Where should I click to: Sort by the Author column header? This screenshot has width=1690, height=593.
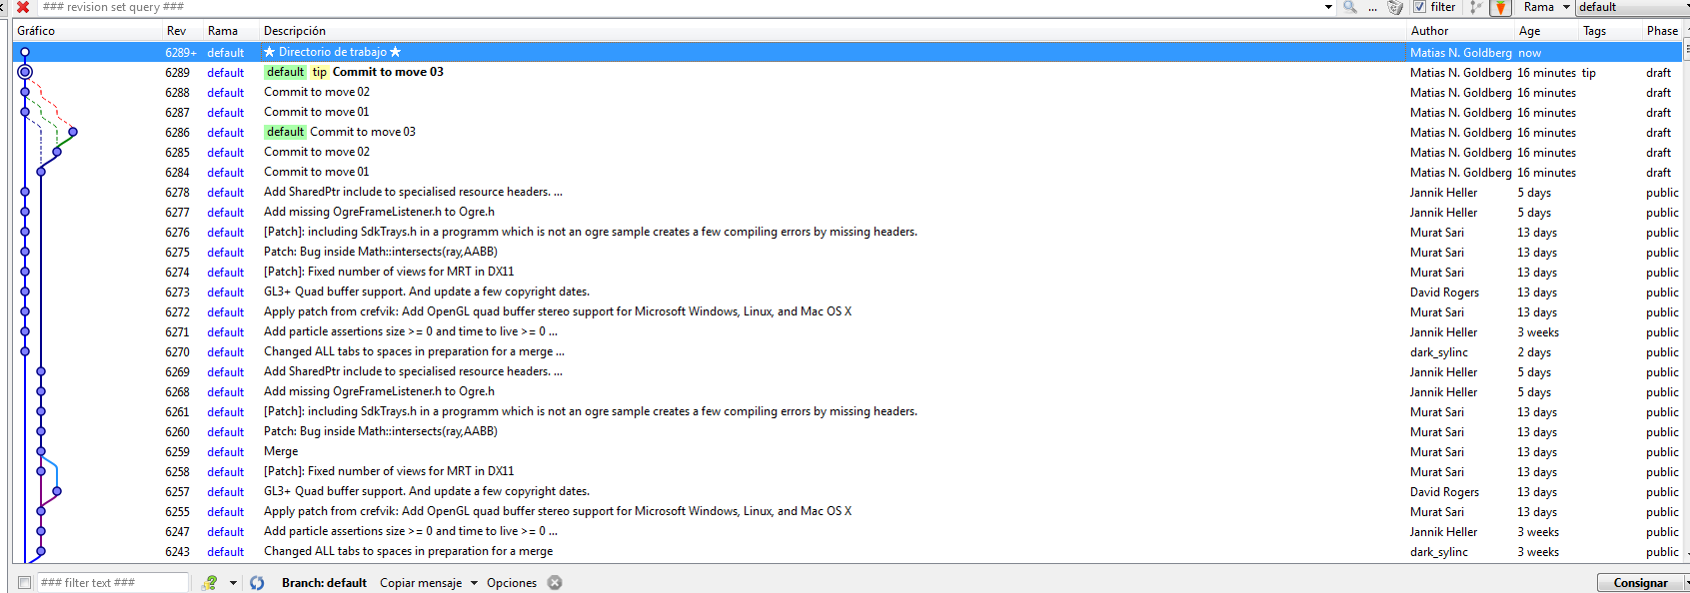(x=1429, y=31)
